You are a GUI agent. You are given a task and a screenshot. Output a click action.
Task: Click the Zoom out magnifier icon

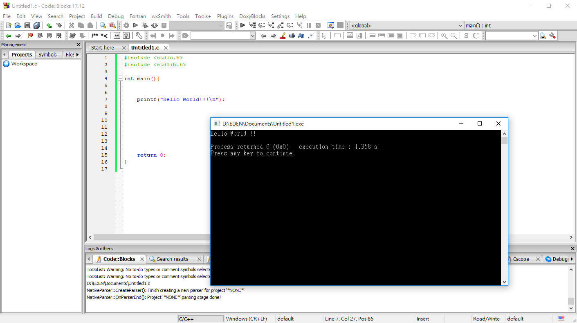pyautogui.click(x=454, y=36)
